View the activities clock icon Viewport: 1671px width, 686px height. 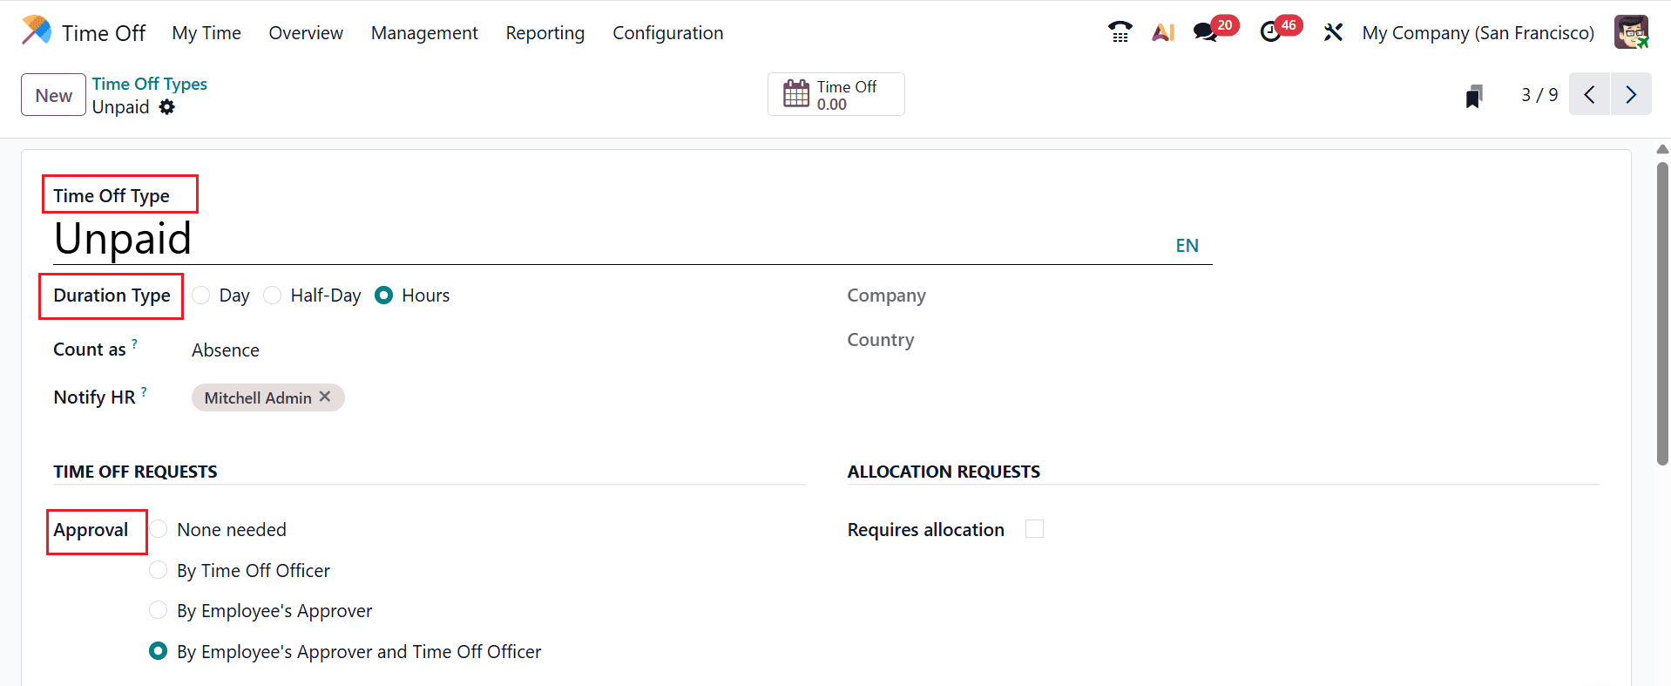(x=1270, y=33)
